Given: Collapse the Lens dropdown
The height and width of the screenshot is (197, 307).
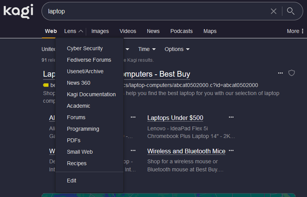Looking at the screenshot, I should click(x=73, y=31).
